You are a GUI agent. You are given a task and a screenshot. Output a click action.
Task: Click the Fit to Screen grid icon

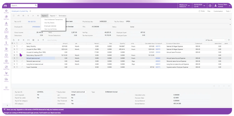tap(28, 40)
